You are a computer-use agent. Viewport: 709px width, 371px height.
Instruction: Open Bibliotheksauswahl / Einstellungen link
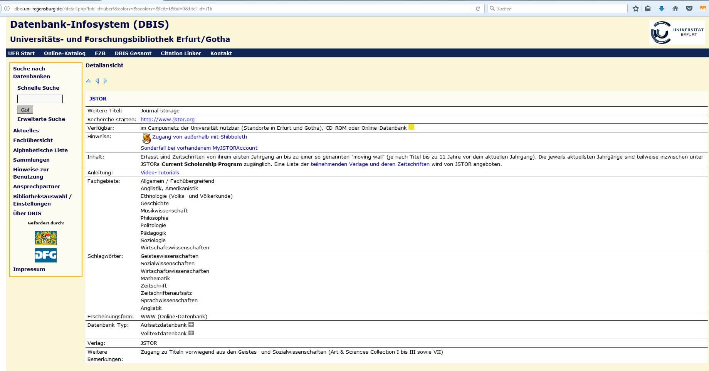tap(42, 200)
